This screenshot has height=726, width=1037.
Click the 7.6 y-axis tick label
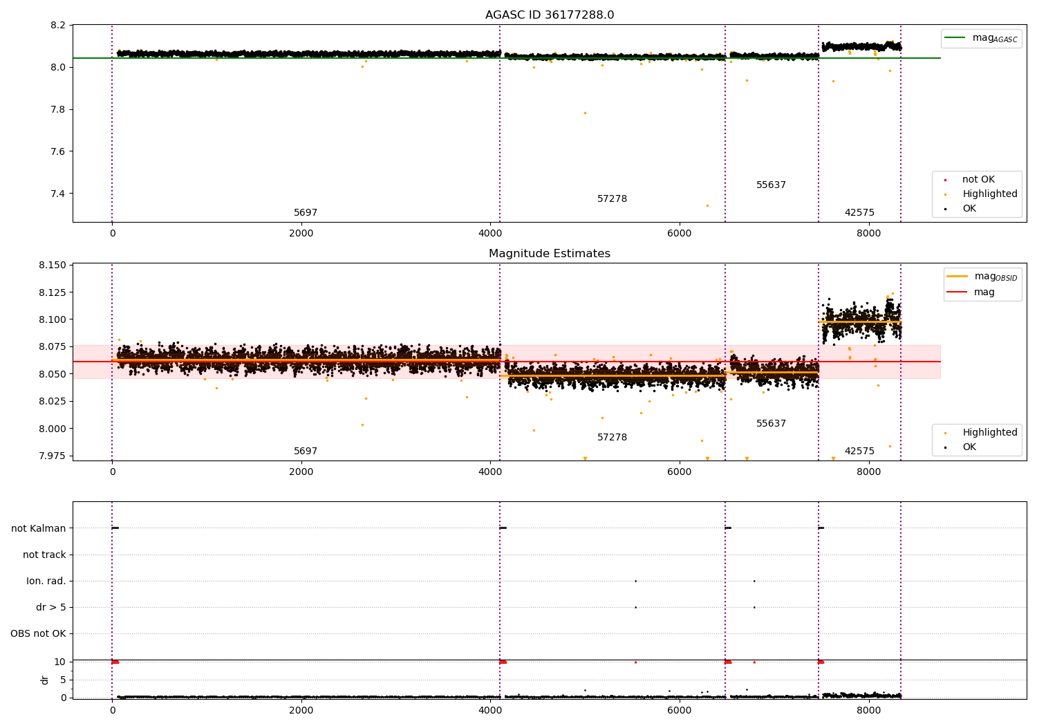tap(59, 152)
